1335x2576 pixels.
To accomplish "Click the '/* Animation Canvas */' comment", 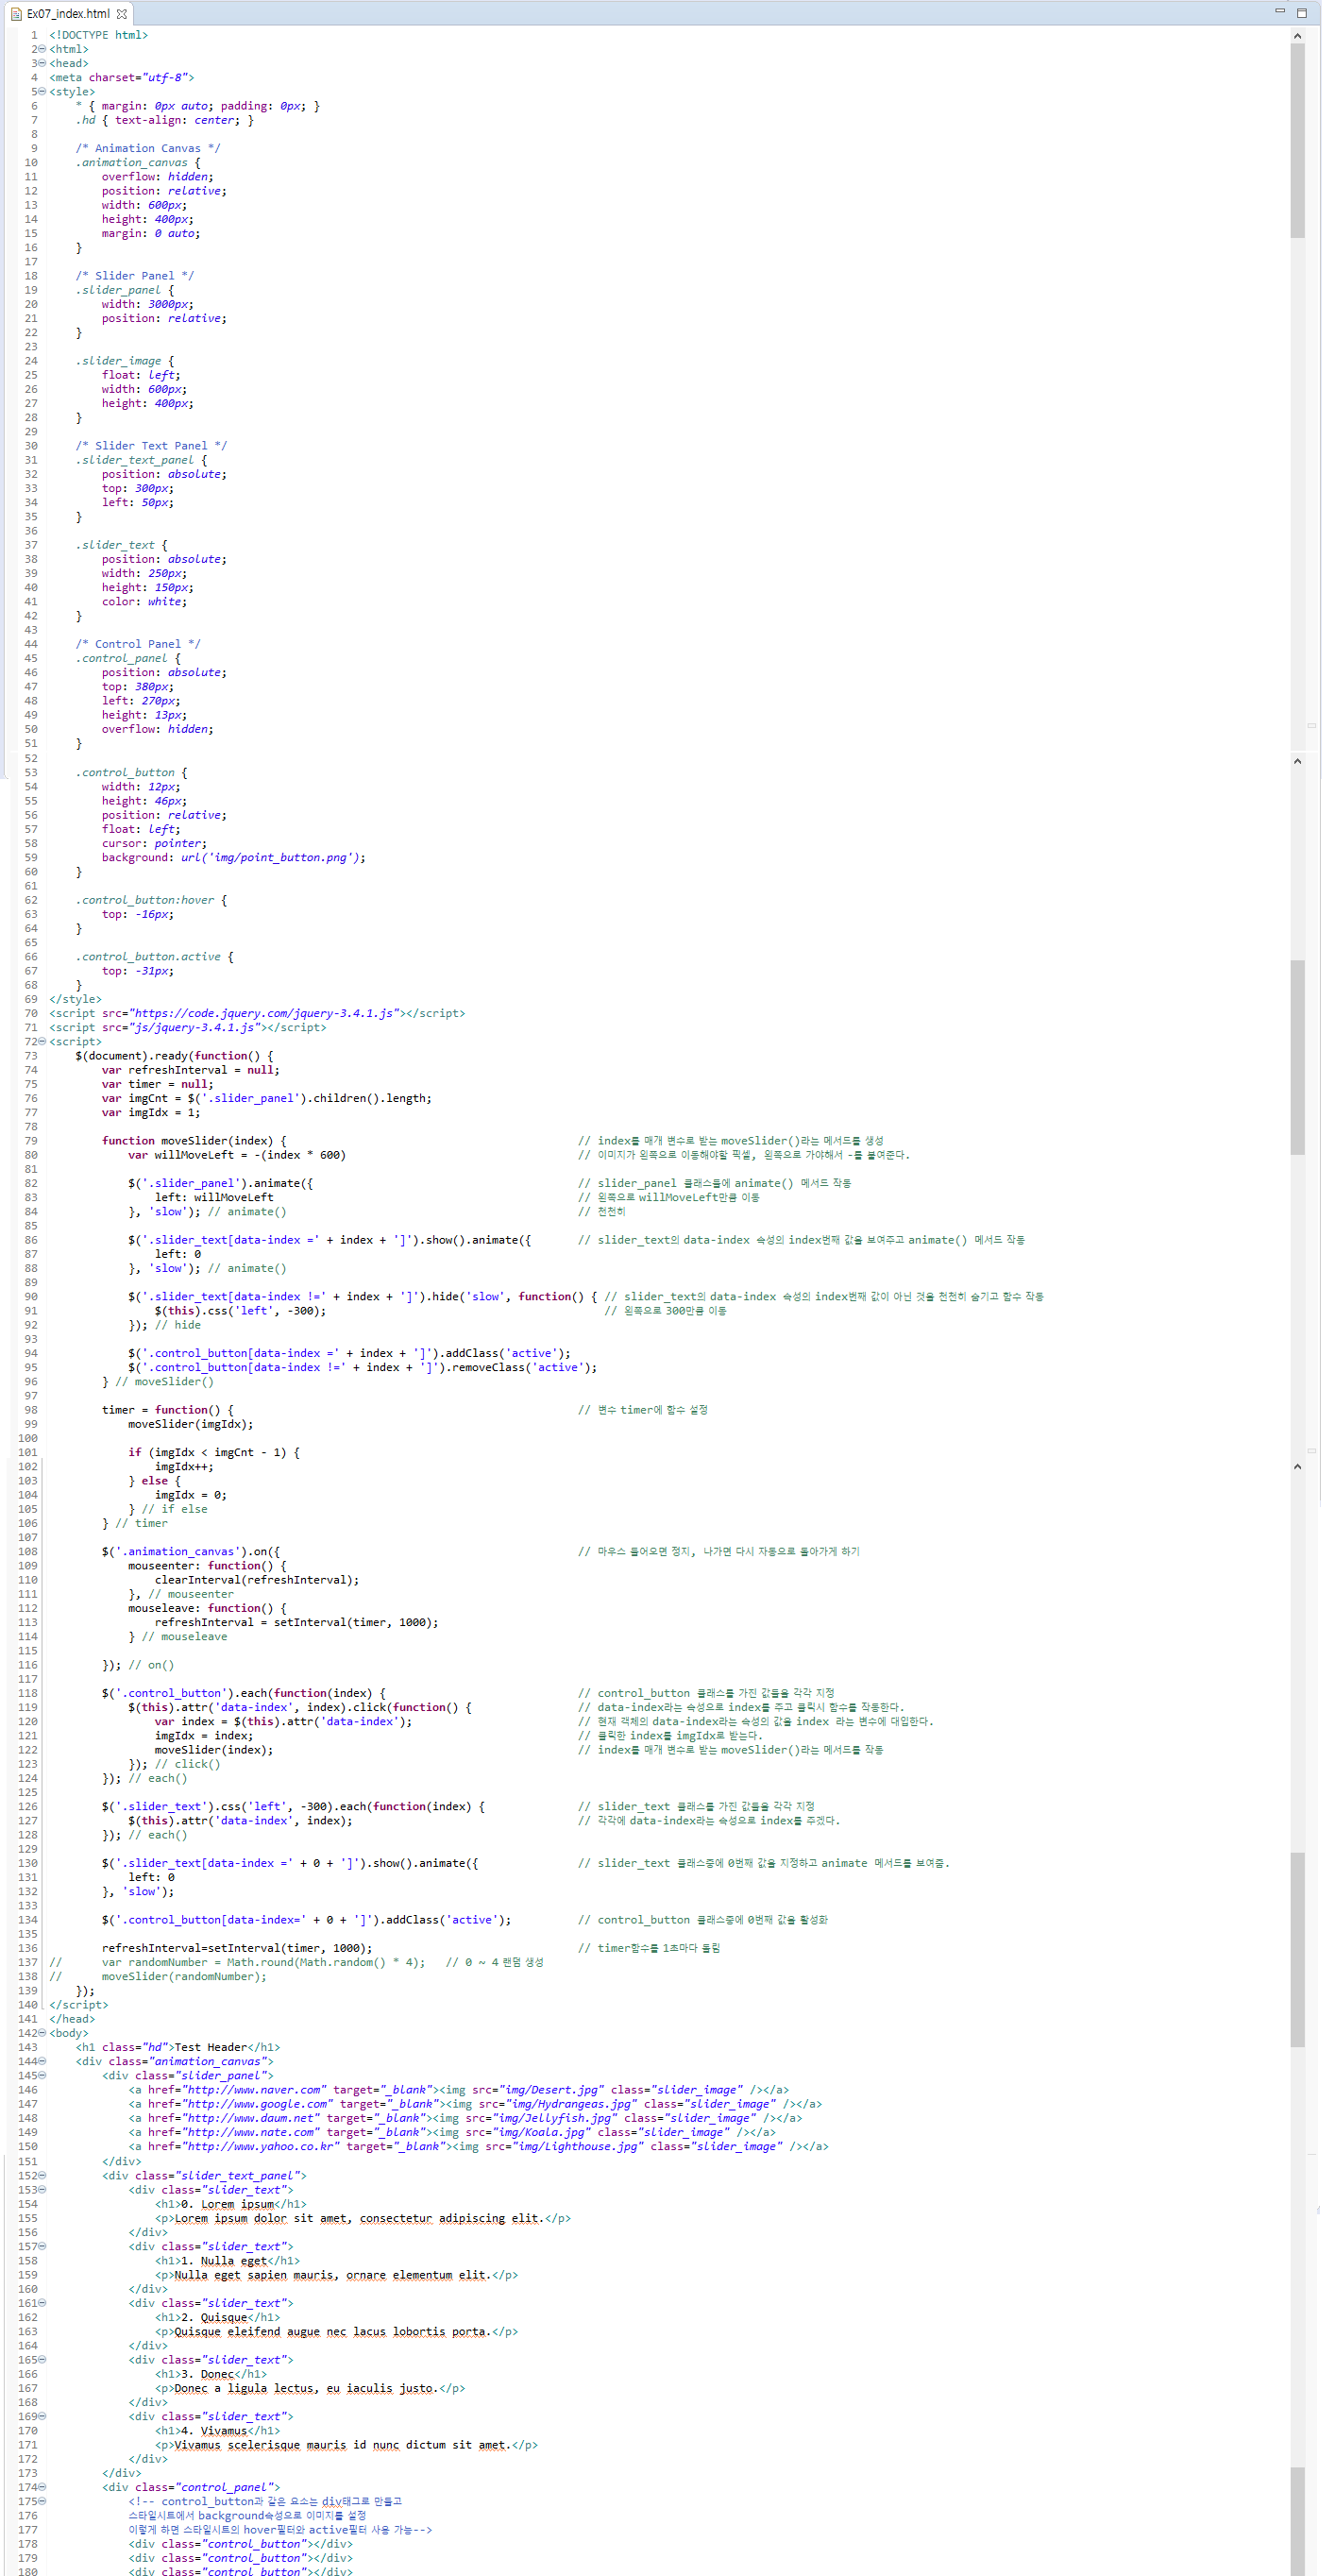I will click(148, 148).
